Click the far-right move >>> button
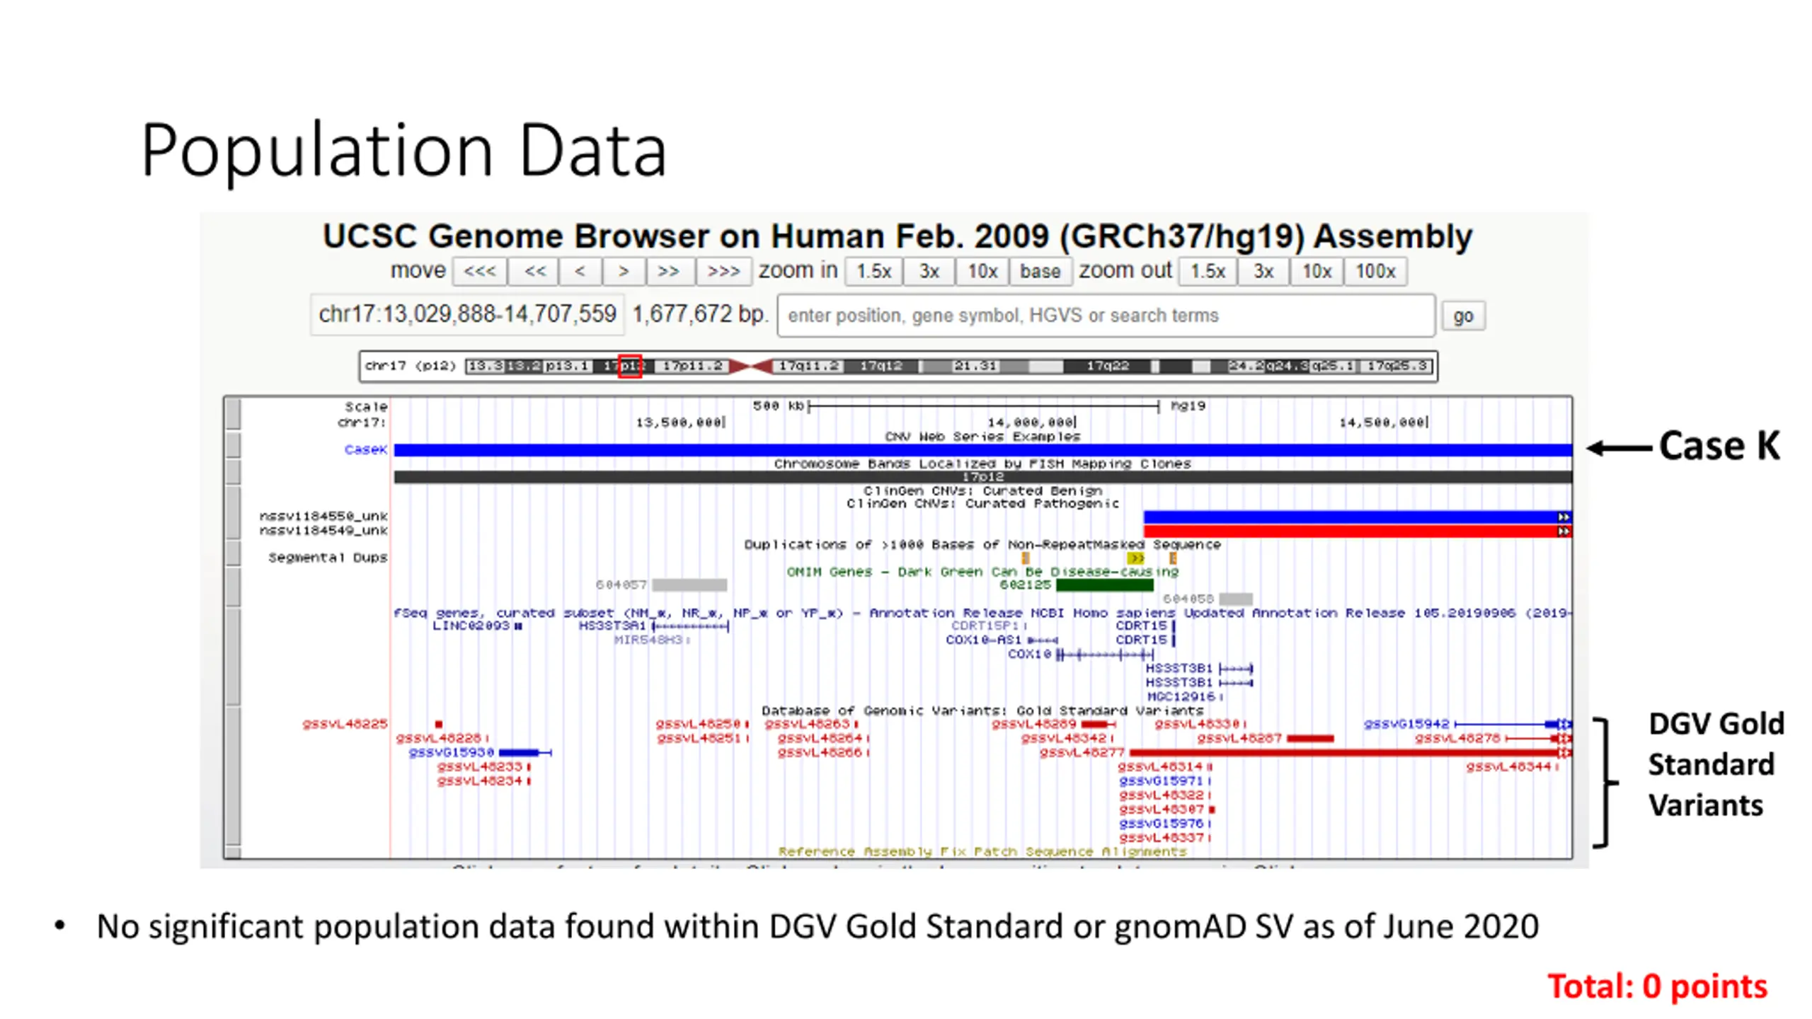 pyautogui.click(x=723, y=271)
